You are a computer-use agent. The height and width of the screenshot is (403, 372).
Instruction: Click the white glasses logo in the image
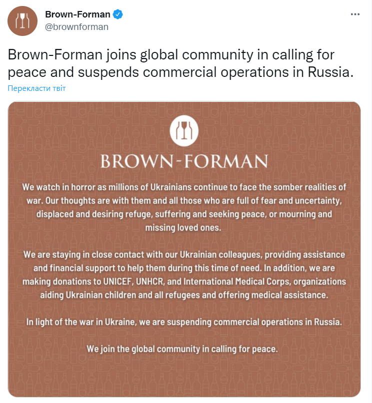[184, 130]
